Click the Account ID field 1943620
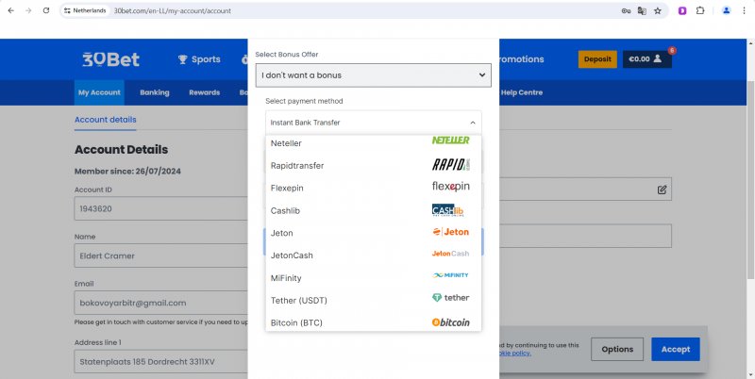Viewport: 755px width, 379px height. point(161,208)
